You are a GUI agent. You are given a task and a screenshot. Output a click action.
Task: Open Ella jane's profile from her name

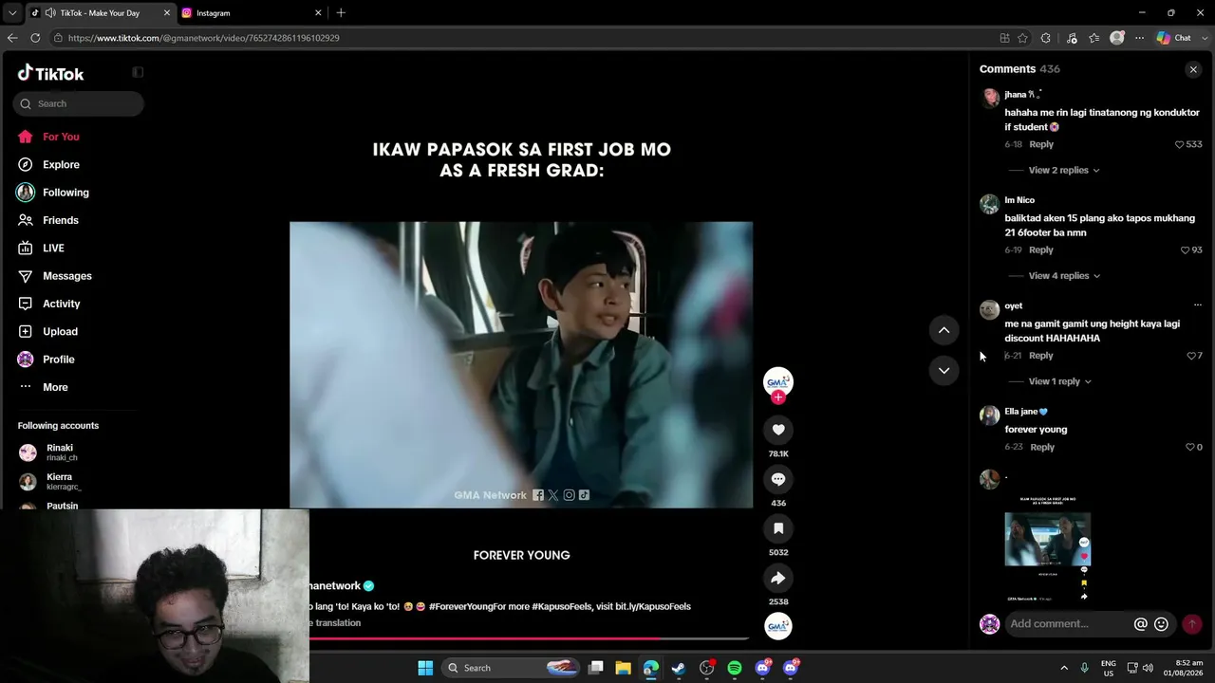1026,412
